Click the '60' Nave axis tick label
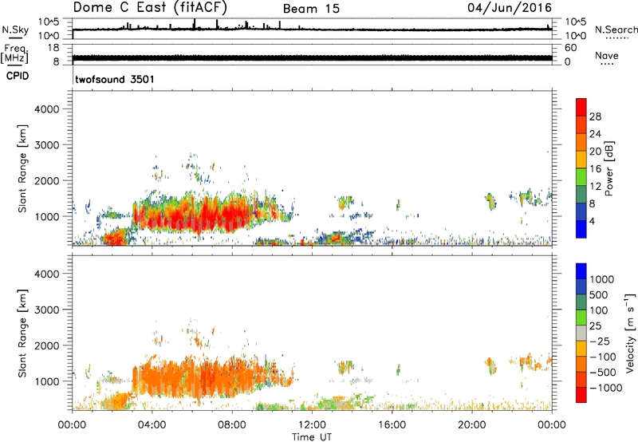Image resolution: width=638 pixels, height=442 pixels. (570, 48)
